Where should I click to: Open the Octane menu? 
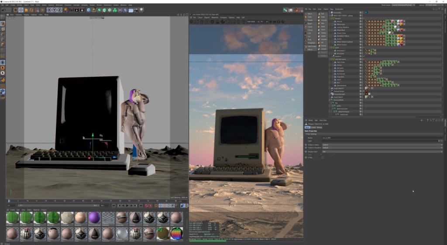tap(116, 5)
